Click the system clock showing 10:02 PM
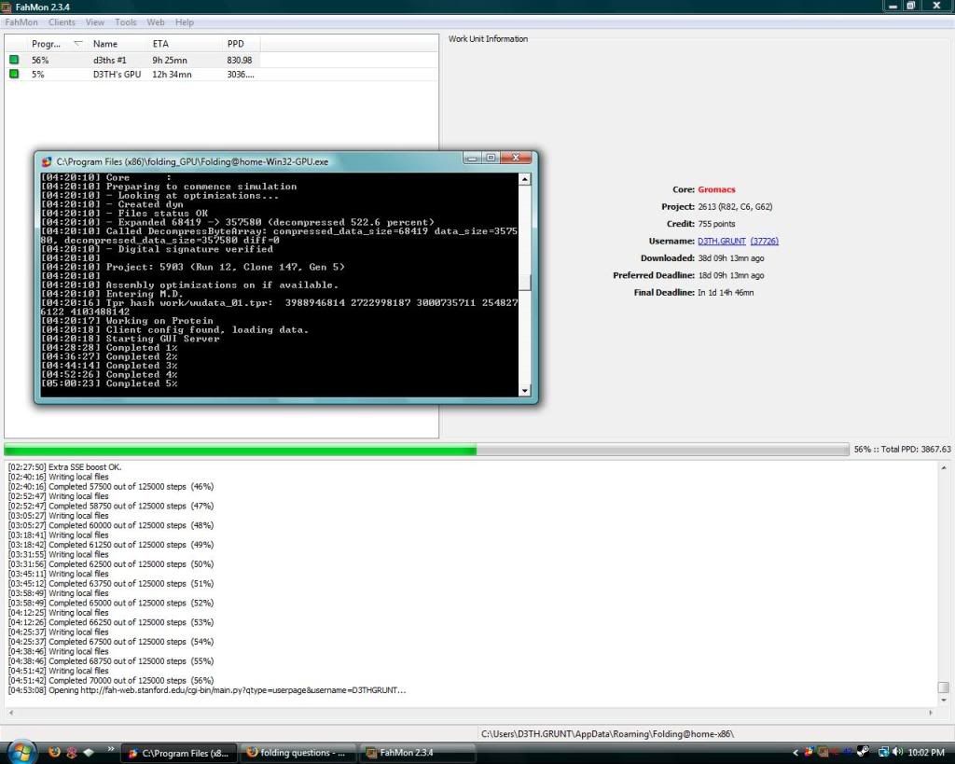The width and height of the screenshot is (955, 764). click(926, 753)
